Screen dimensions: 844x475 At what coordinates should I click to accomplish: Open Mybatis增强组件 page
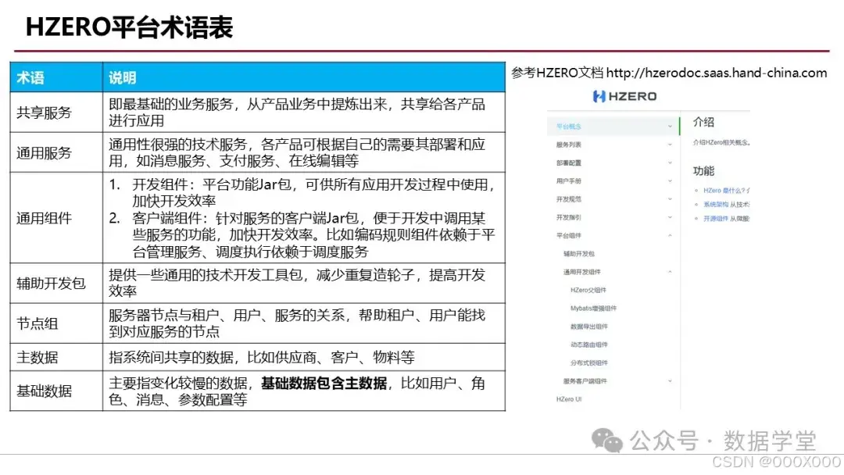tap(593, 309)
